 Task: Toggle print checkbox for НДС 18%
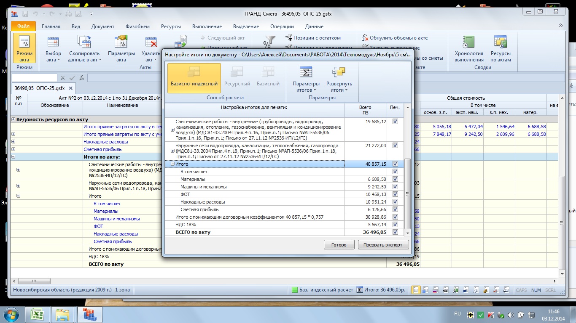coord(395,225)
